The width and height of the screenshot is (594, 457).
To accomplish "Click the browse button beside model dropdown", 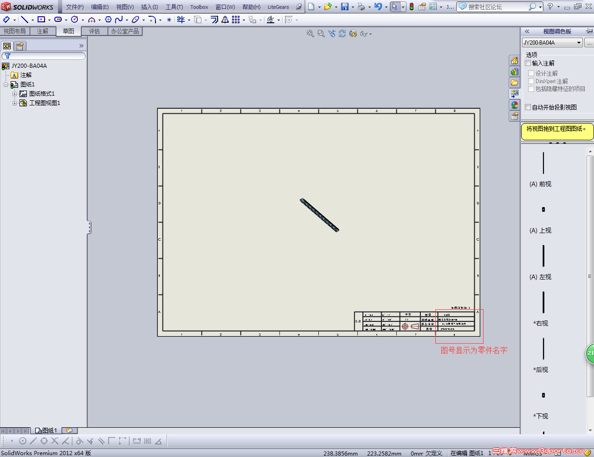I will click(589, 43).
